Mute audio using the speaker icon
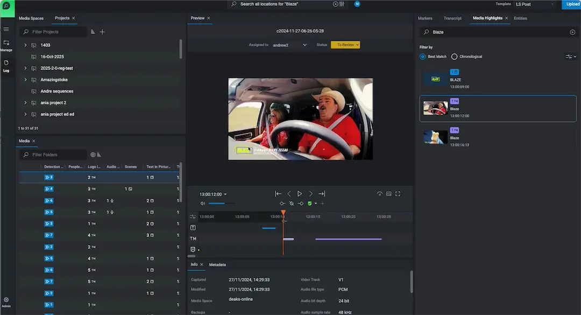Image resolution: width=581 pixels, height=315 pixels. 203,204
